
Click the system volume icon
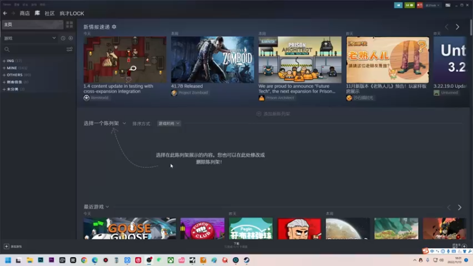coord(441,260)
